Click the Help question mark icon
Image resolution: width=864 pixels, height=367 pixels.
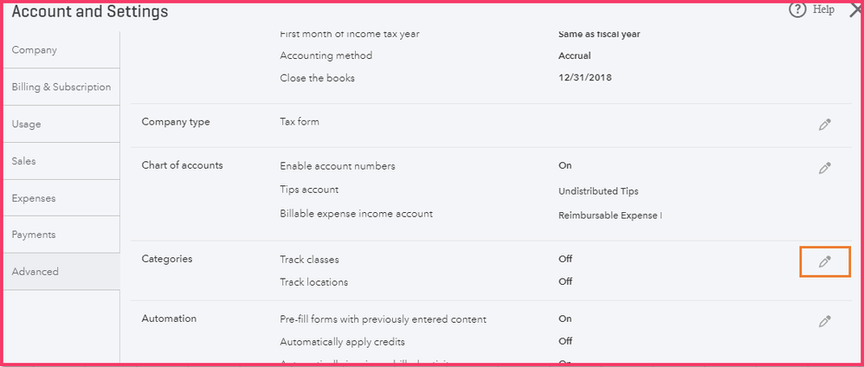tap(796, 10)
